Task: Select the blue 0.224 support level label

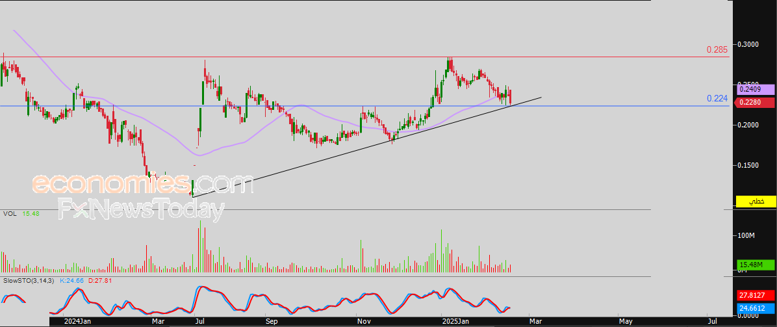Action: point(717,99)
